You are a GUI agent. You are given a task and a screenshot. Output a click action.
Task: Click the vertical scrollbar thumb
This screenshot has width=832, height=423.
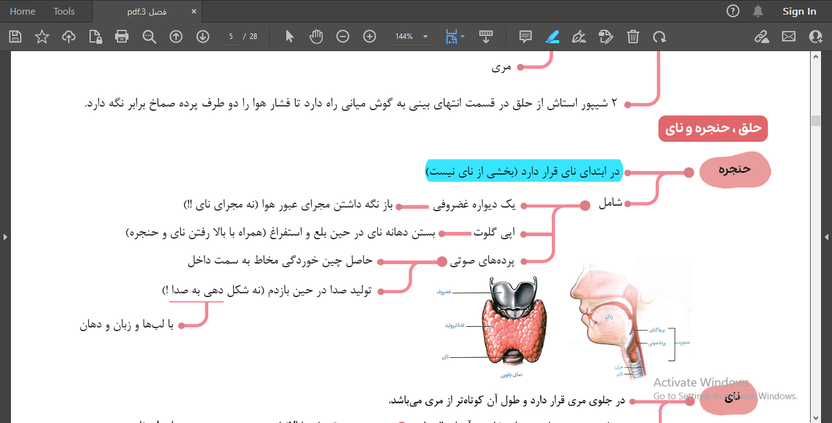coord(816,121)
